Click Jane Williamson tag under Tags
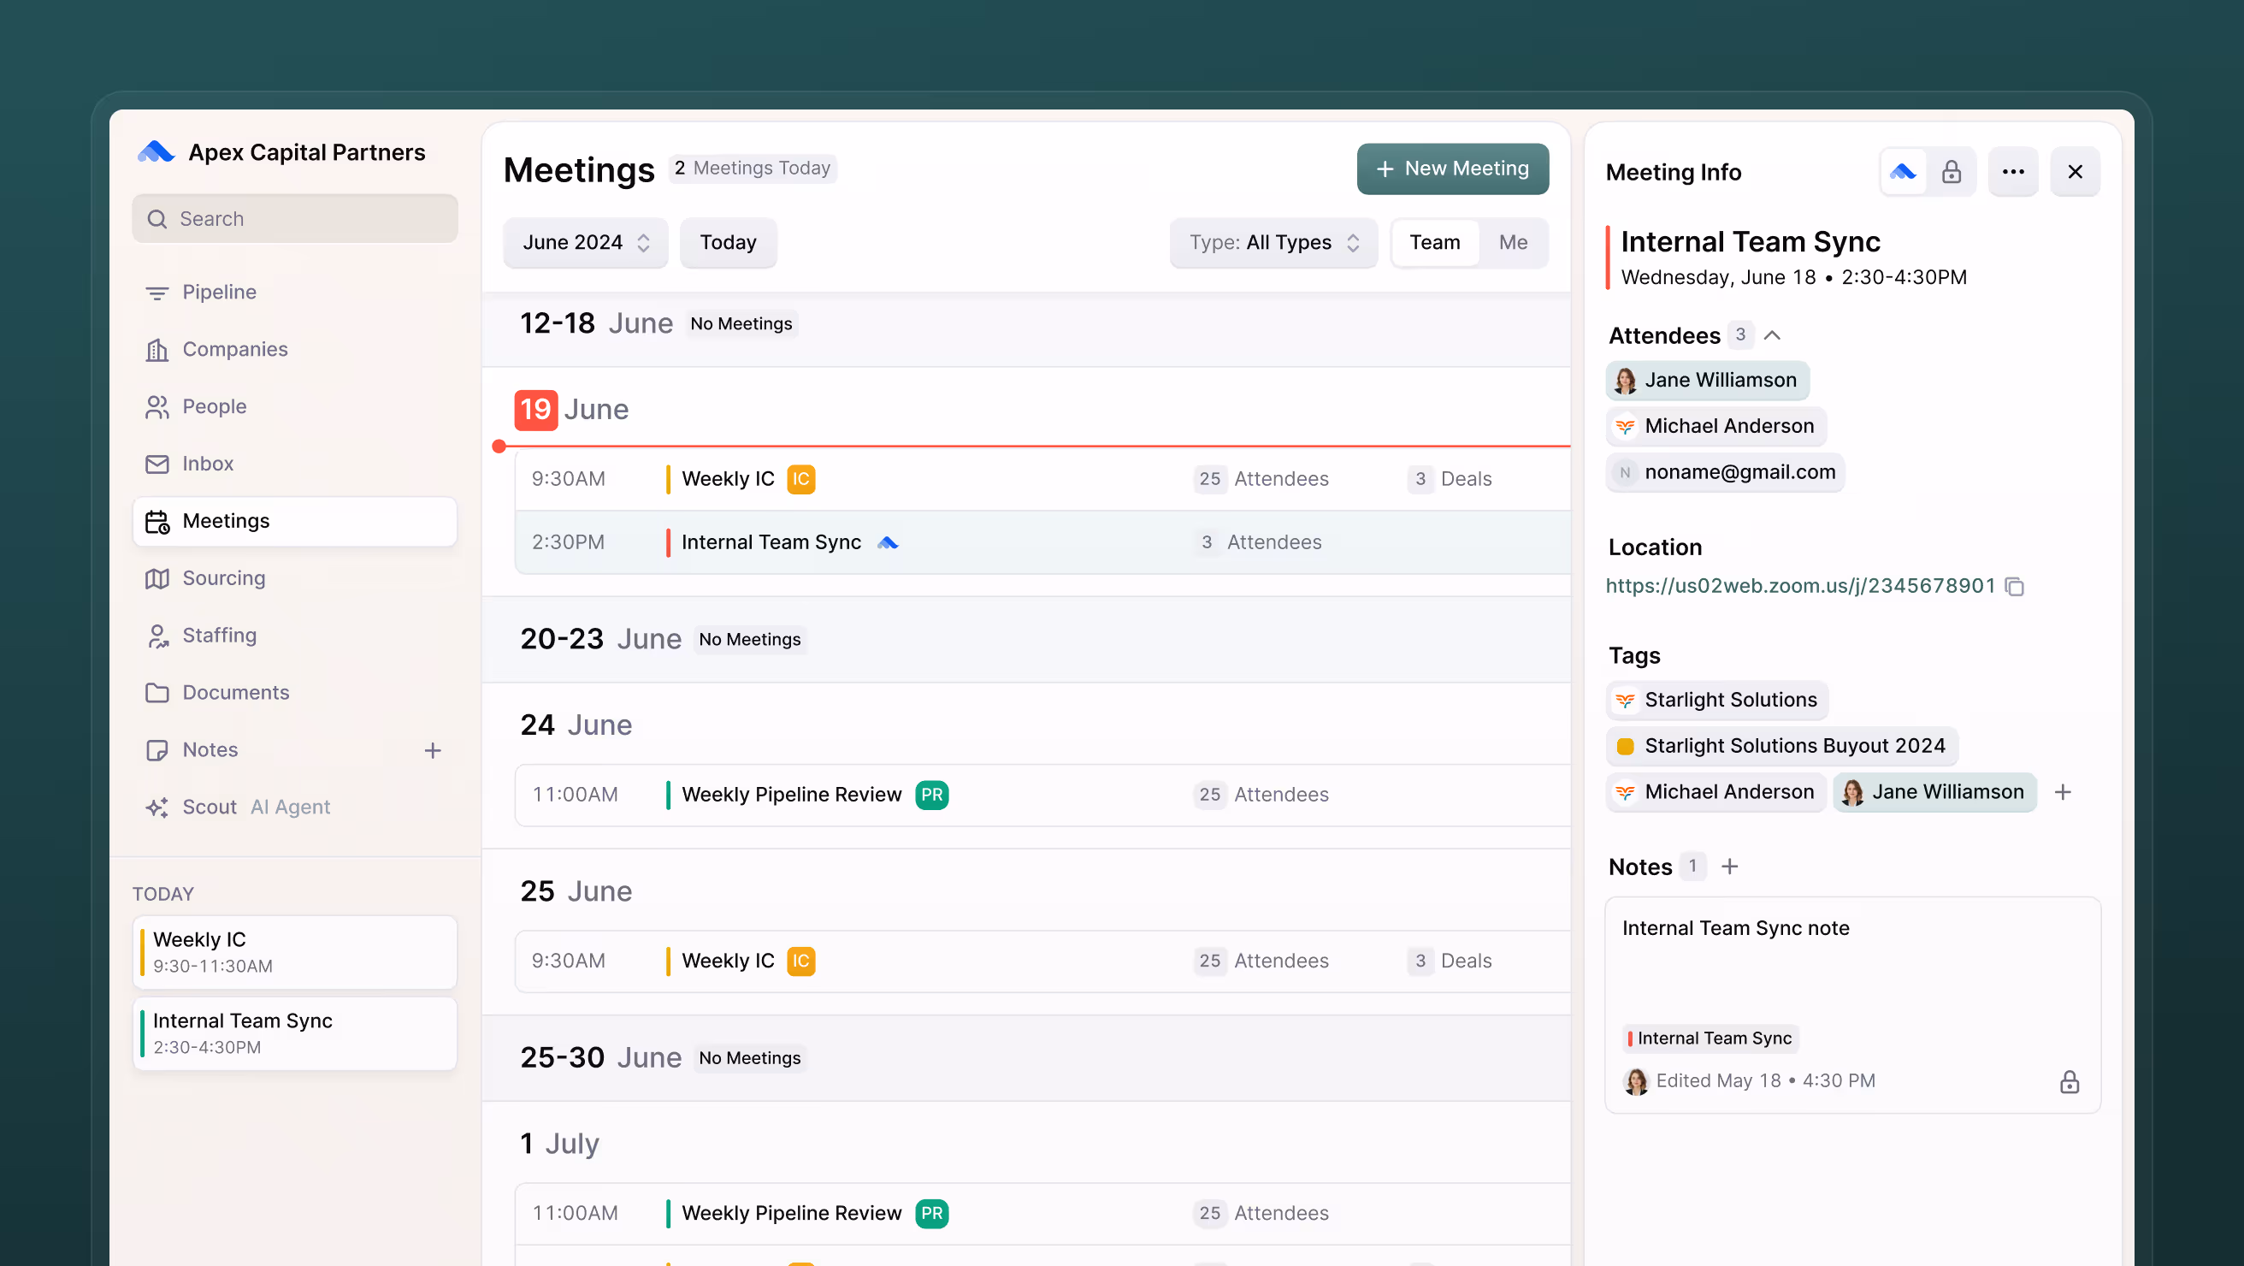Viewport: 2244px width, 1266px height. (x=1934, y=793)
